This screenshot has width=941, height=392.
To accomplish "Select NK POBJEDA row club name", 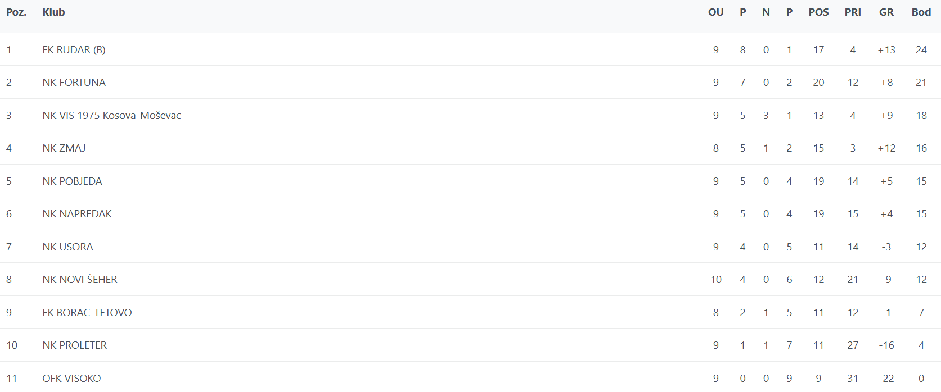I will point(72,181).
